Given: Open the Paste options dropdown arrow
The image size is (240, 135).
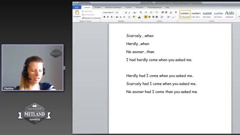Looking at the screenshot, I should (x=77, y=18).
